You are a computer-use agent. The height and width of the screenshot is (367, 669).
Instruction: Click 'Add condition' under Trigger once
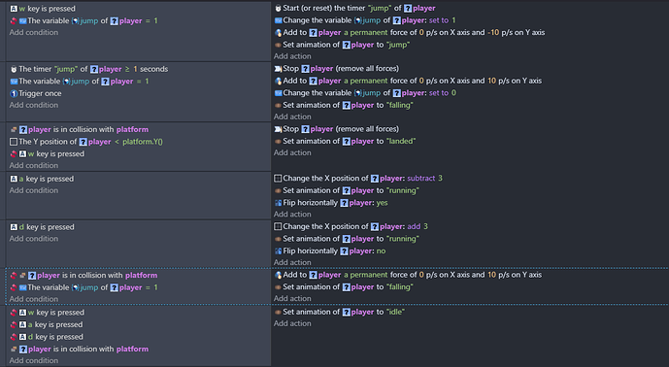point(34,105)
